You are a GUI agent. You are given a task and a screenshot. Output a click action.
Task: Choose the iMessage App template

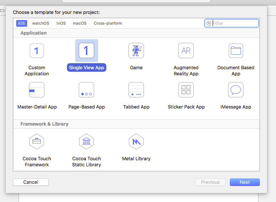click(236, 90)
